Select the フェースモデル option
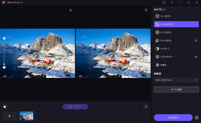 click(176, 16)
